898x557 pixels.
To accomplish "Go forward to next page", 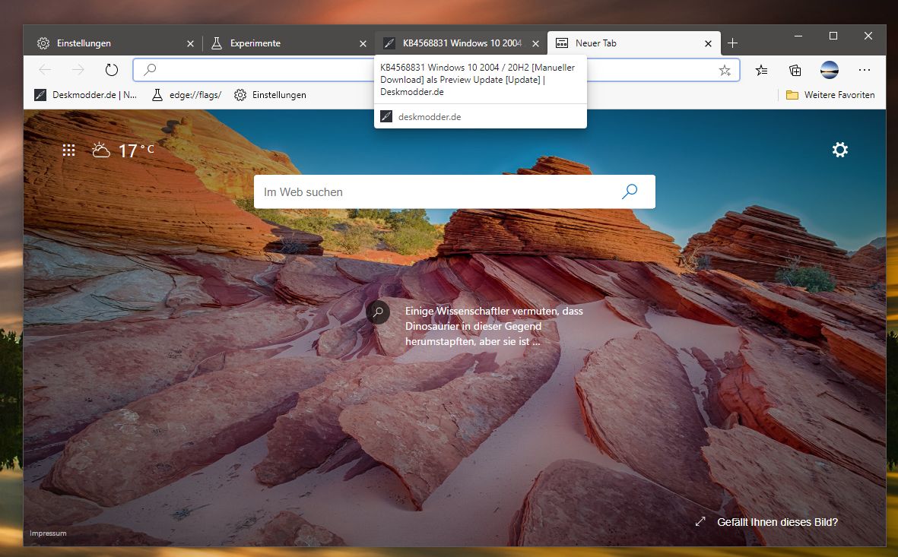I will pos(78,70).
